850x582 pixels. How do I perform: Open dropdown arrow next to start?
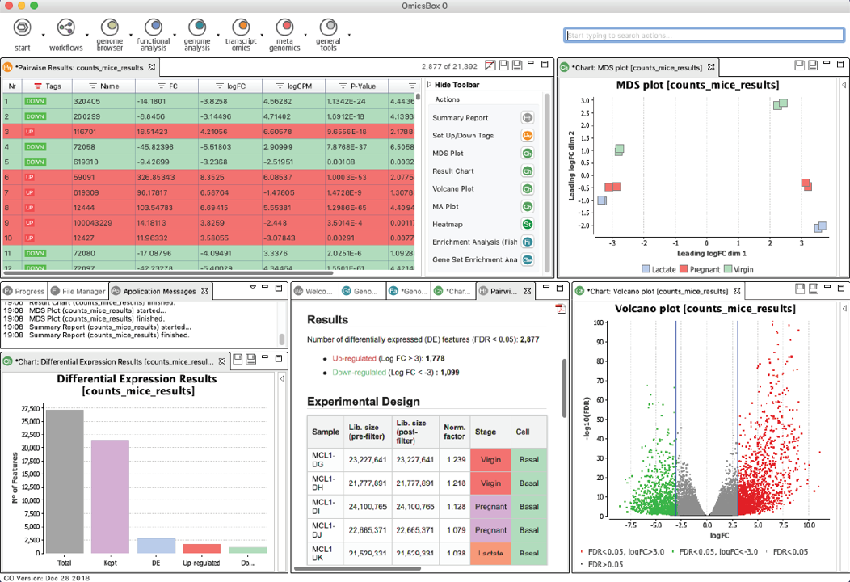(44, 35)
